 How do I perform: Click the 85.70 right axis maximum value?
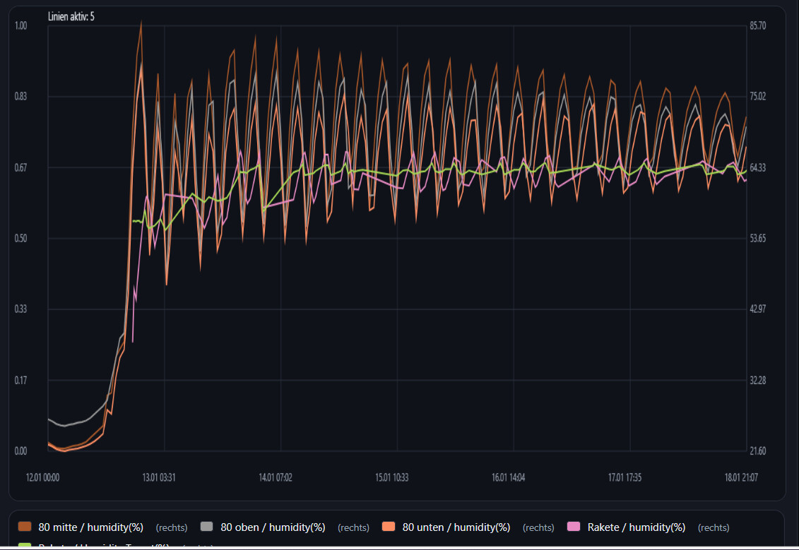tap(757, 26)
